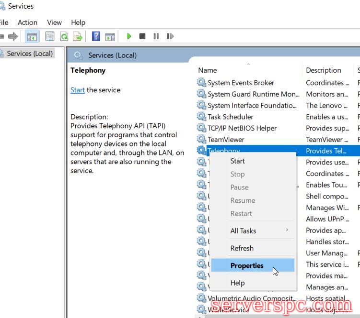
Task: Click the Pause Service toolbar icon
Action: pos(156,36)
